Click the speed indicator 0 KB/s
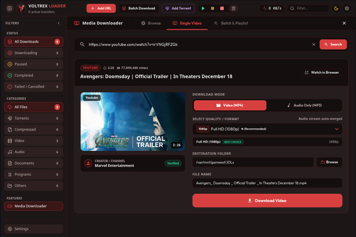The image size is (356, 237). click(272, 8)
